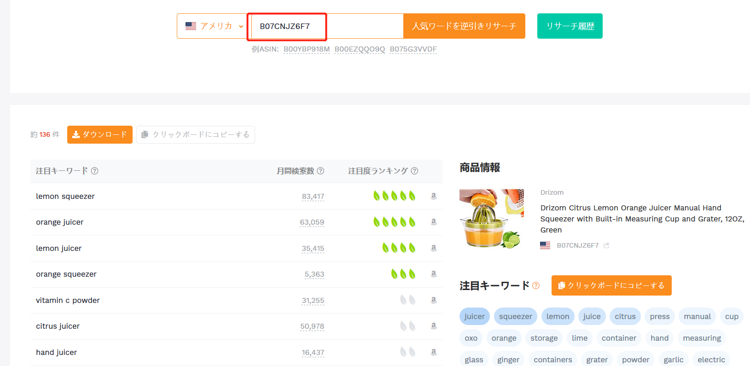Click help icon beside right-side 注目キーワード heading

click(x=536, y=285)
